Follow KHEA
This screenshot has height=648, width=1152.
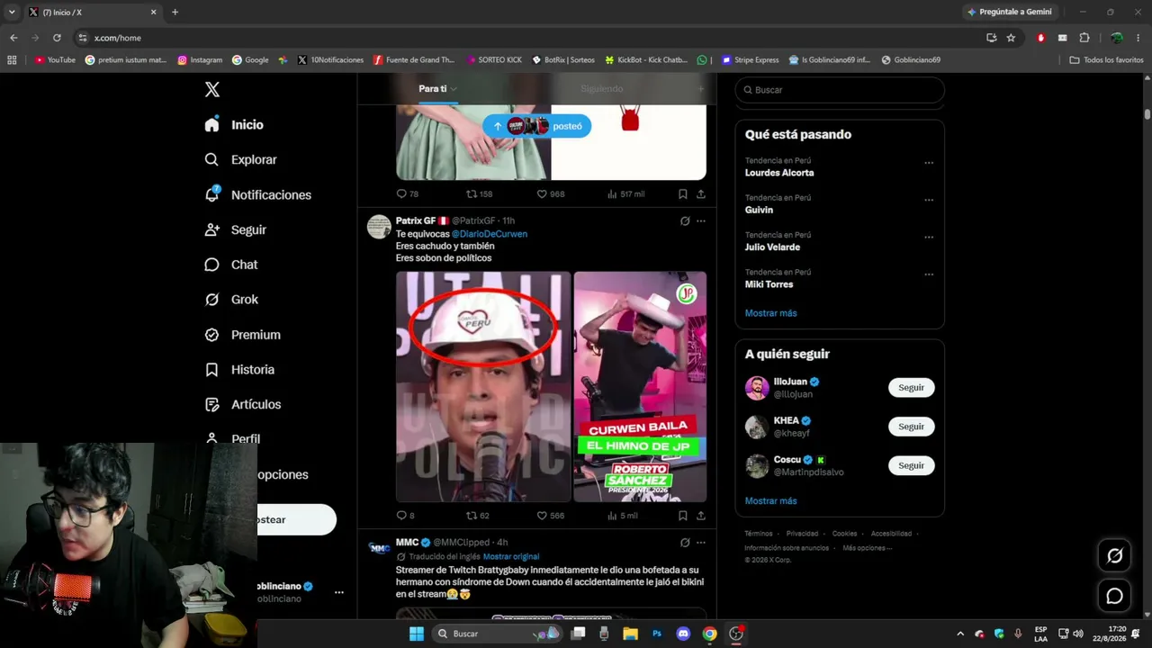tap(911, 427)
